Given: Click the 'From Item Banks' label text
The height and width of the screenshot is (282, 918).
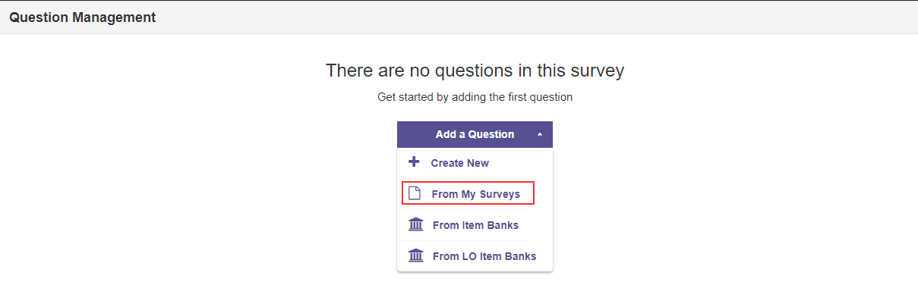Looking at the screenshot, I should tap(475, 225).
